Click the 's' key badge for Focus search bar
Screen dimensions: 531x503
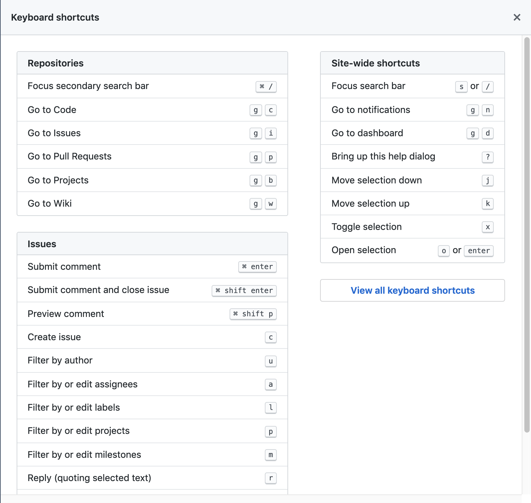tap(461, 87)
